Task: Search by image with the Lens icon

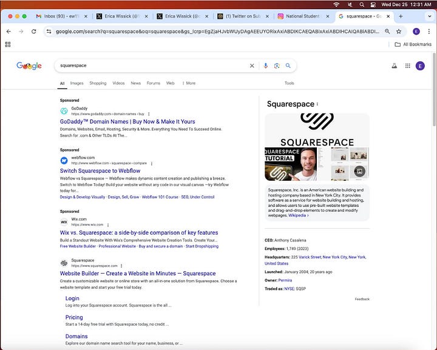Action: click(x=277, y=66)
